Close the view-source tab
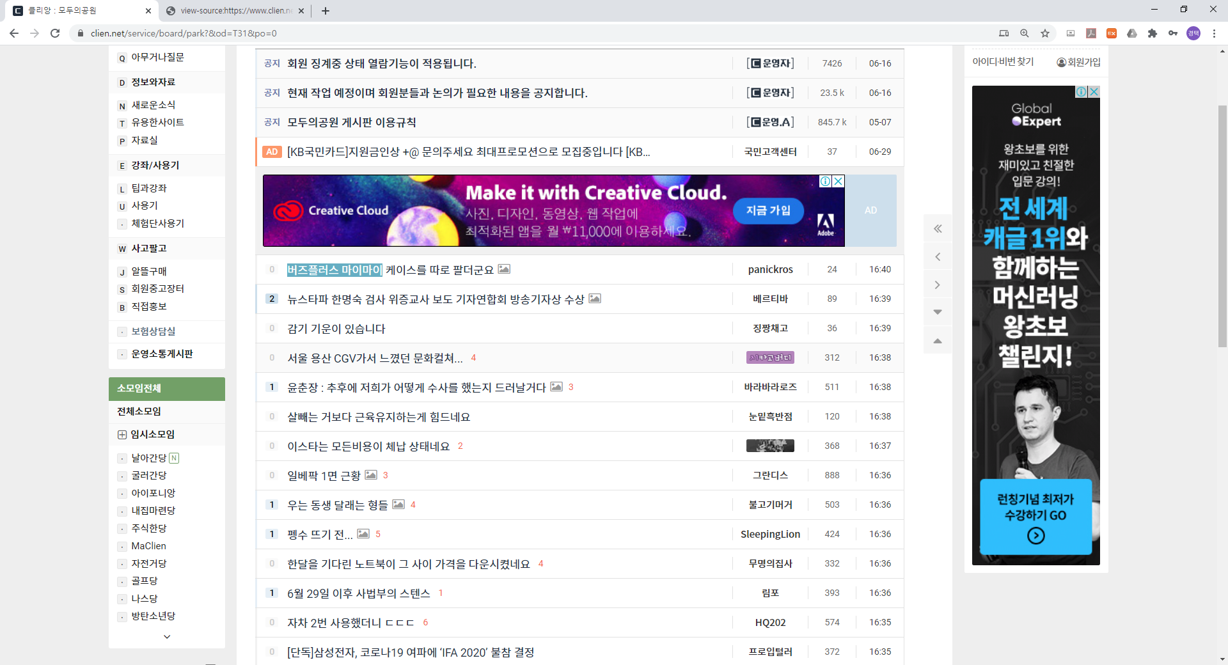Image resolution: width=1228 pixels, height=665 pixels. click(x=301, y=11)
